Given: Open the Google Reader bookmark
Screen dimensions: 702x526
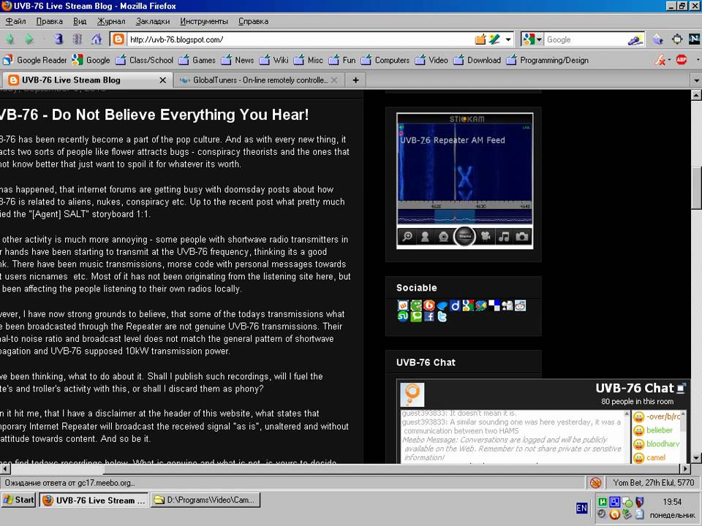Looking at the screenshot, I should click(x=35, y=60).
